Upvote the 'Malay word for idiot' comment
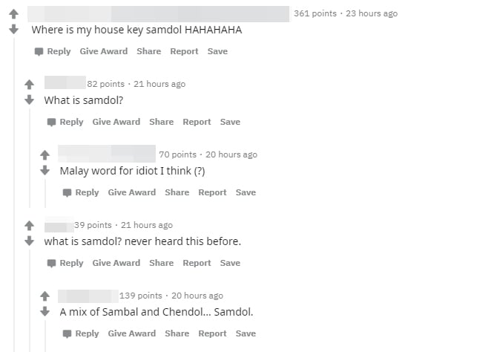 tap(45, 154)
